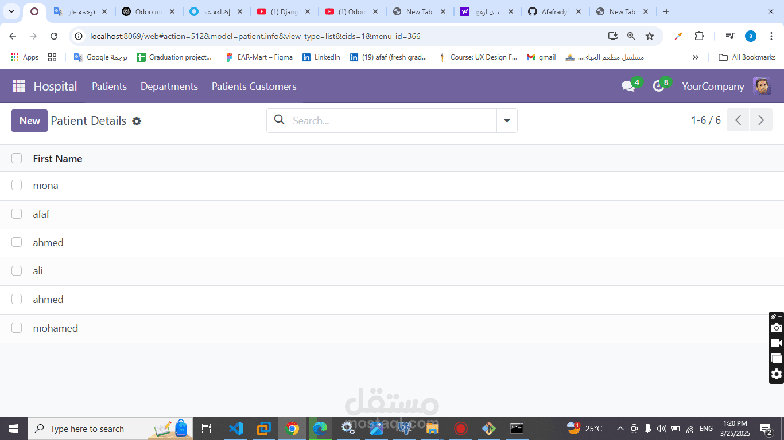Click the install app icon in address bar
784x440 pixels.
tap(613, 36)
